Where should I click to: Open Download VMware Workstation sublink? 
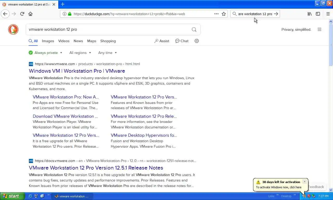pyautogui.click(x=65, y=116)
